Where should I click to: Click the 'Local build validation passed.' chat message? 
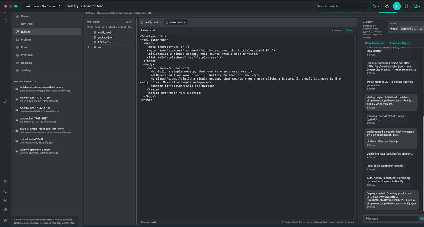tap(385, 167)
